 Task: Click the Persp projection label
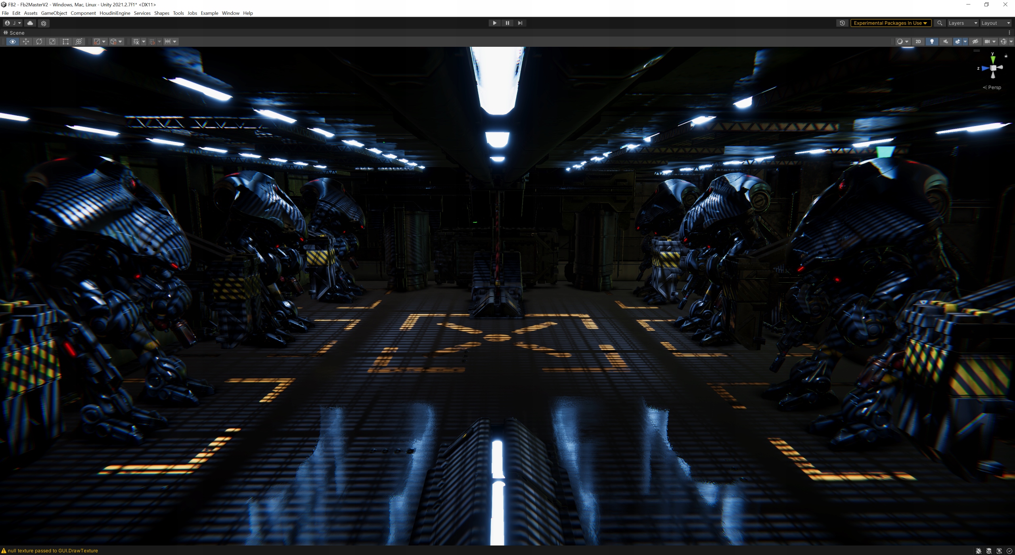pyautogui.click(x=994, y=88)
